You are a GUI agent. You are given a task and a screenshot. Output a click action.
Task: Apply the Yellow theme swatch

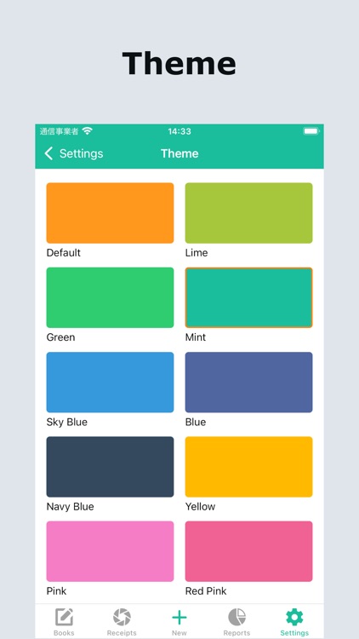tap(248, 467)
